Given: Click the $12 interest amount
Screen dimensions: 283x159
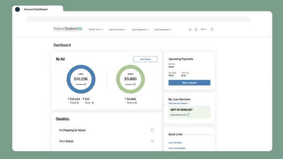Looking at the screenshot, I should pos(87,99).
